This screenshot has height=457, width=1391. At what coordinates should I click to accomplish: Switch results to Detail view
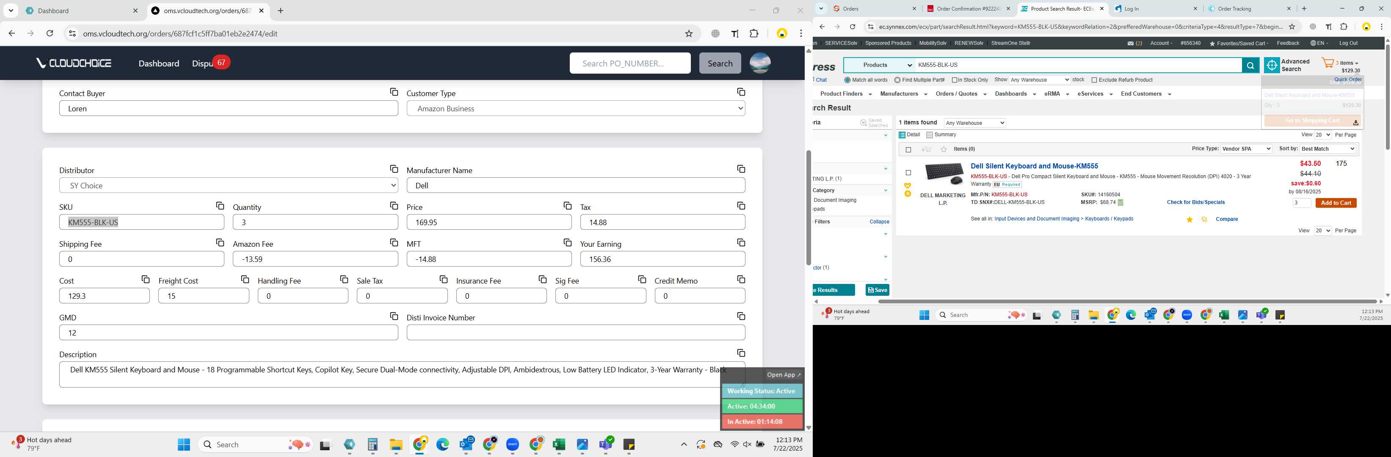[x=909, y=135]
